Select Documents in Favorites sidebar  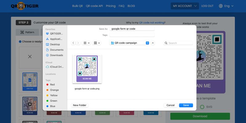55,50
